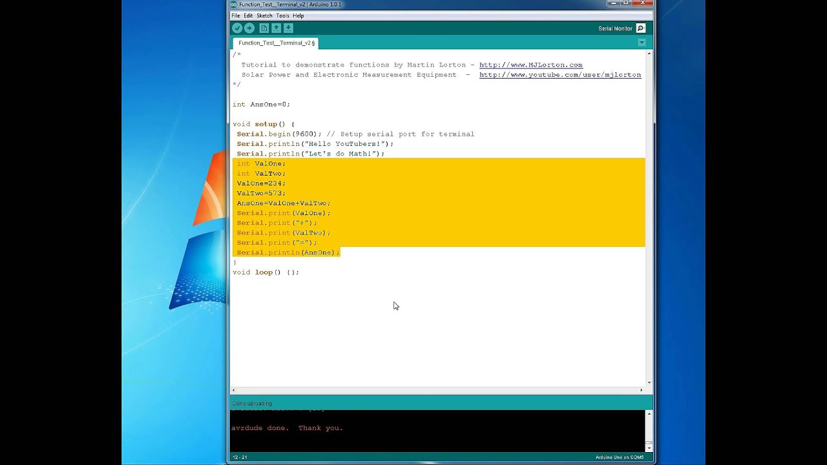
Task: Close the Arduino window
Action: pos(642,3)
